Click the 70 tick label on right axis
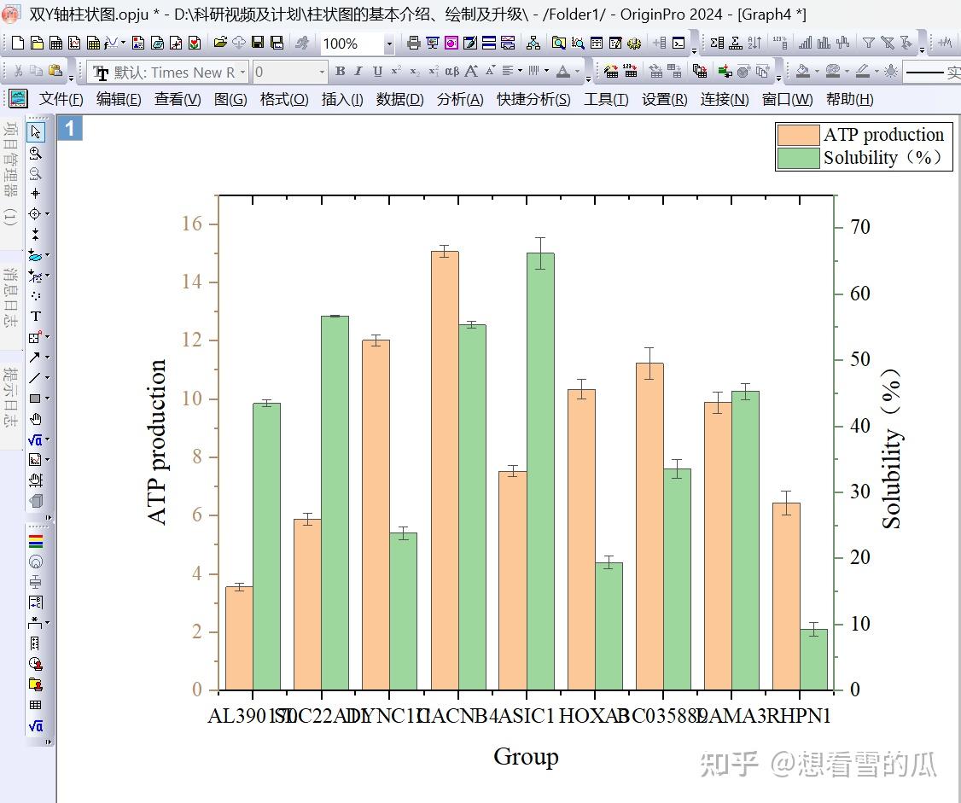 pyautogui.click(x=860, y=227)
